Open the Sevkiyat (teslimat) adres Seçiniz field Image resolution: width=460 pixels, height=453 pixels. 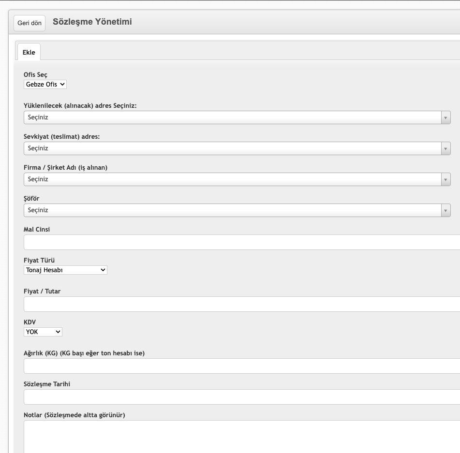237,148
